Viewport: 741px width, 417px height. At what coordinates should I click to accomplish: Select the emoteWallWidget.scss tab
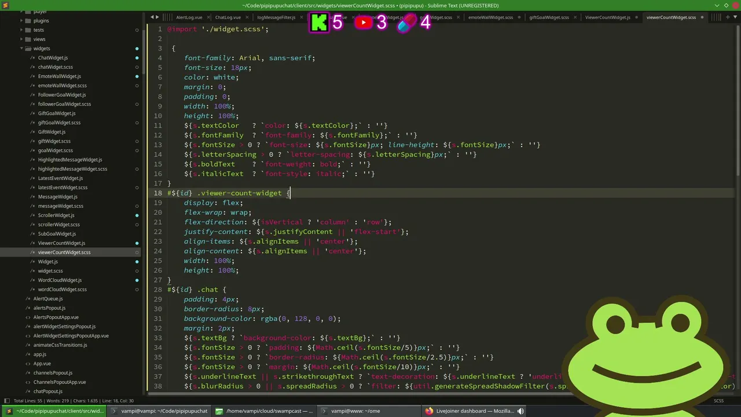pyautogui.click(x=490, y=17)
